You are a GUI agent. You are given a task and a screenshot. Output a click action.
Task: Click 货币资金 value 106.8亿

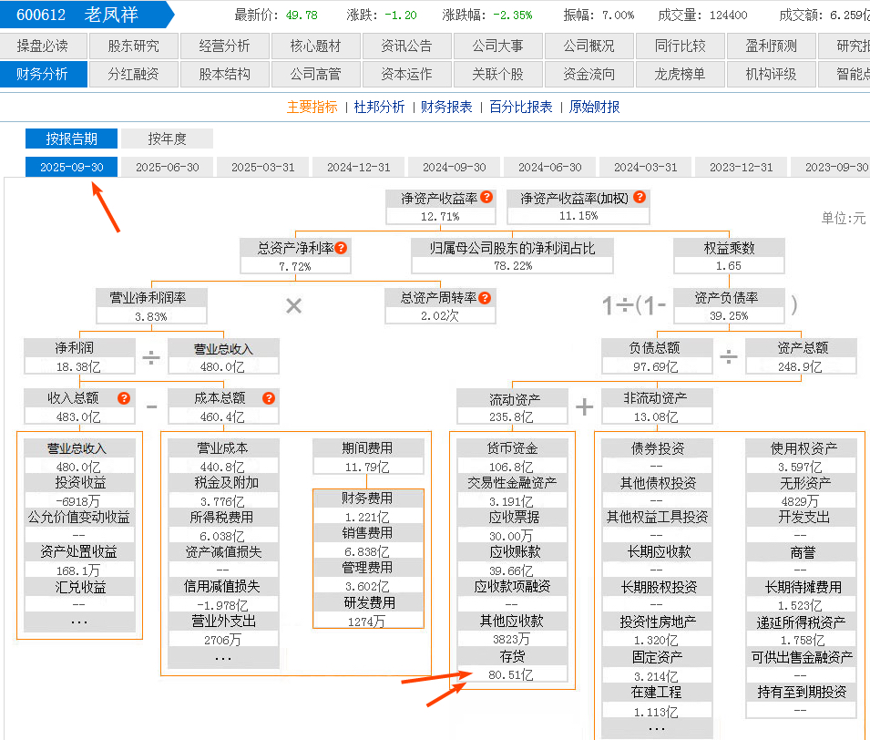click(x=511, y=468)
